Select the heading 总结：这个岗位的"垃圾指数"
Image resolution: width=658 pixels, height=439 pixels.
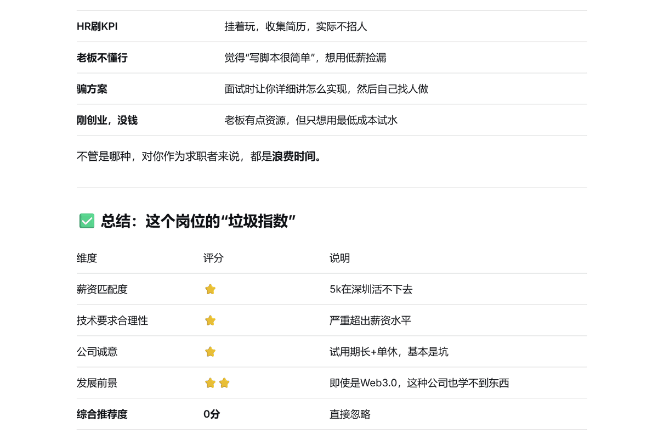click(x=198, y=221)
